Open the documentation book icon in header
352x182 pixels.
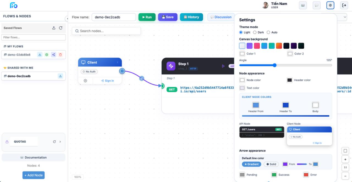[303, 5]
